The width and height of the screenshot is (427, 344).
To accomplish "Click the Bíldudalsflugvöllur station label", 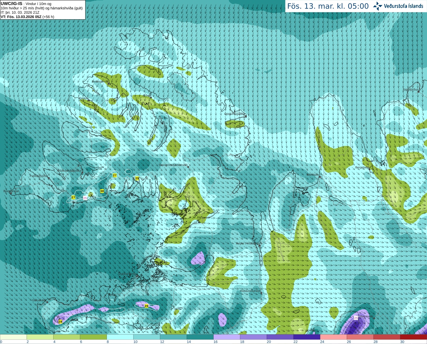I will tap(69, 170).
